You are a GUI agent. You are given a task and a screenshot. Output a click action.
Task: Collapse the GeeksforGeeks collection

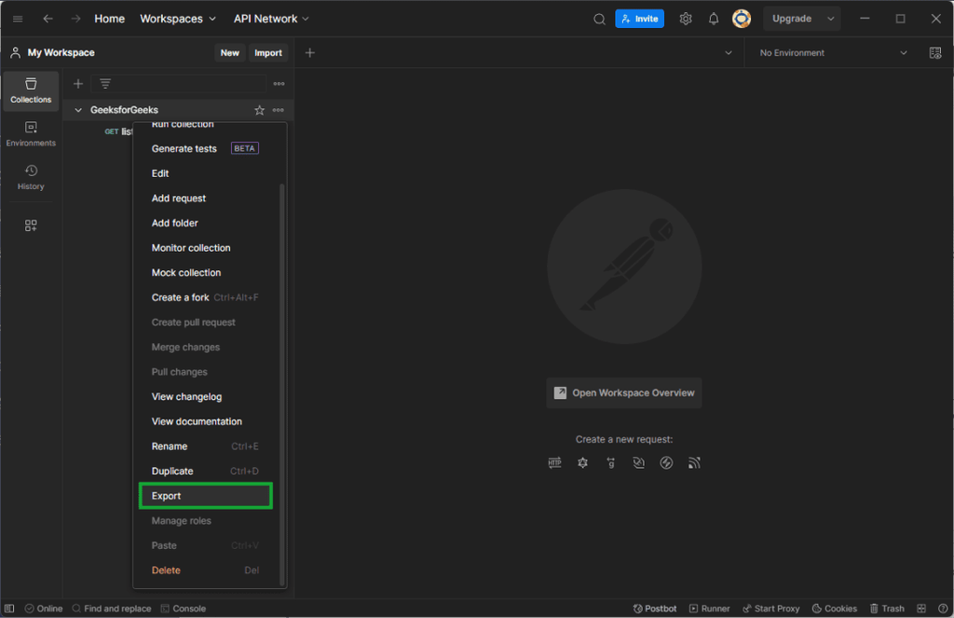(x=78, y=110)
